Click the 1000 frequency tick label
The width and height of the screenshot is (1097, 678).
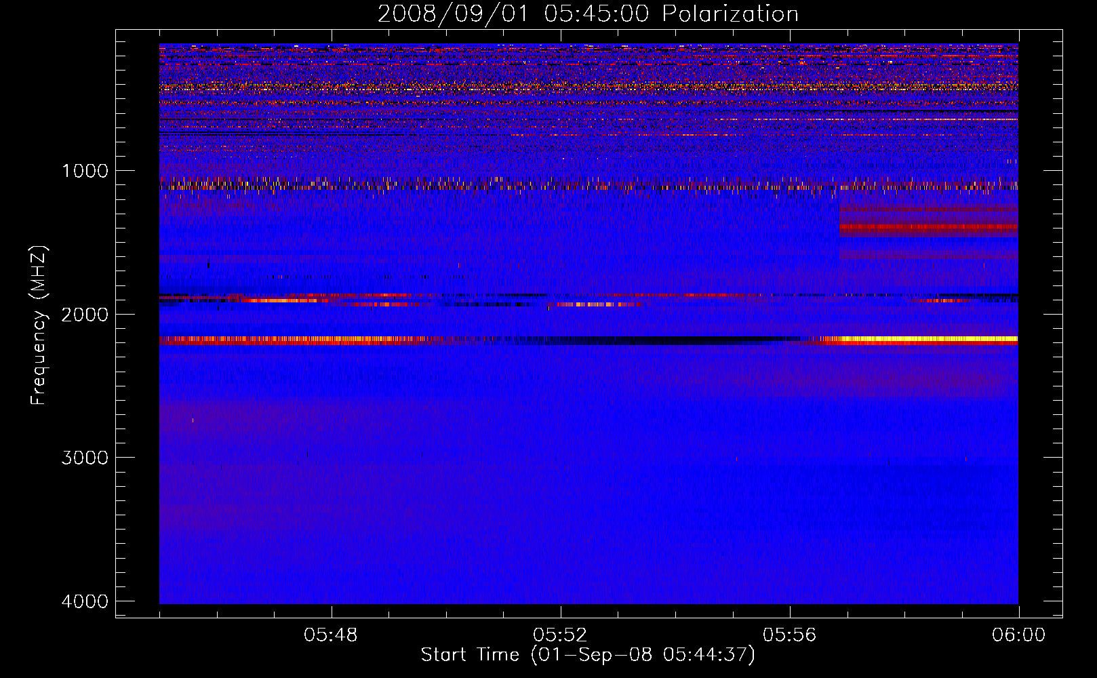pyautogui.click(x=85, y=171)
